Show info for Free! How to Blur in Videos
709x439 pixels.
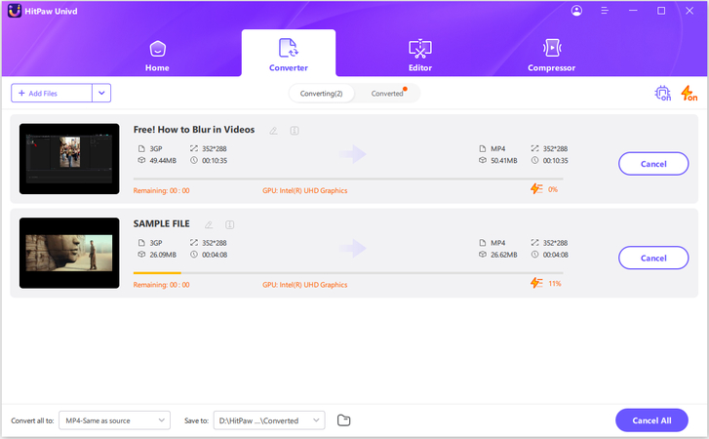(x=295, y=131)
